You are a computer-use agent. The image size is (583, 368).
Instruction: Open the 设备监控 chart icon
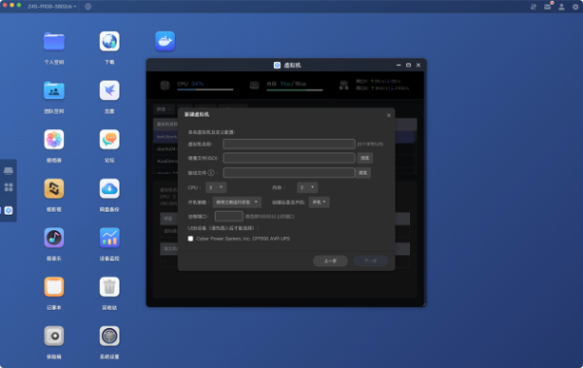pyautogui.click(x=109, y=238)
